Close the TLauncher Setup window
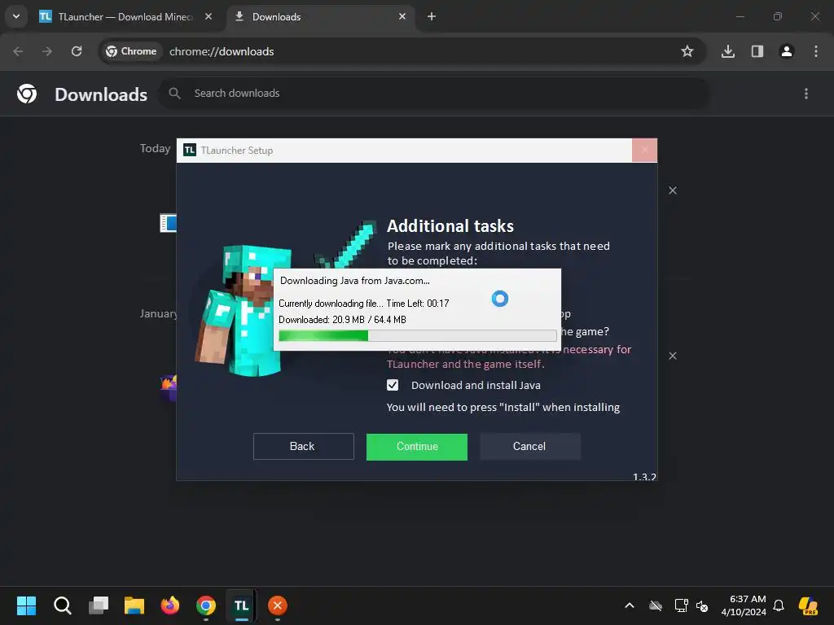 point(645,151)
